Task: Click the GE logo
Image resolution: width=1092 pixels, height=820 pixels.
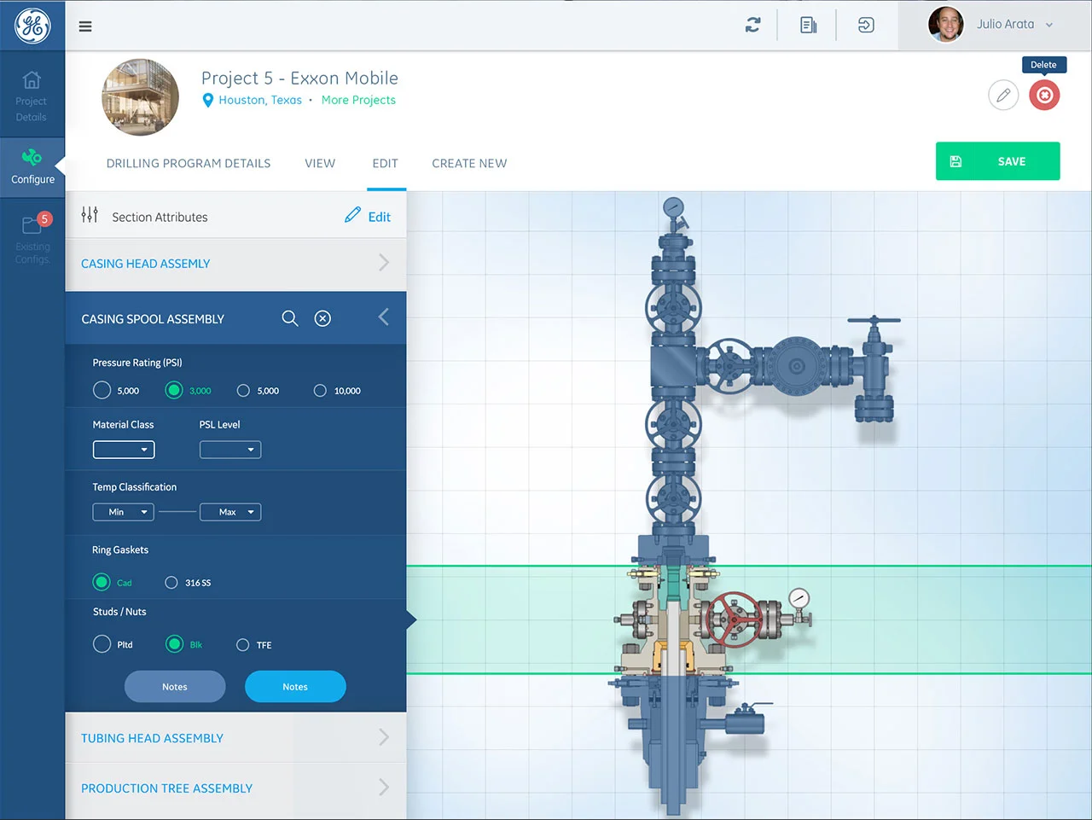Action: pos(32,26)
